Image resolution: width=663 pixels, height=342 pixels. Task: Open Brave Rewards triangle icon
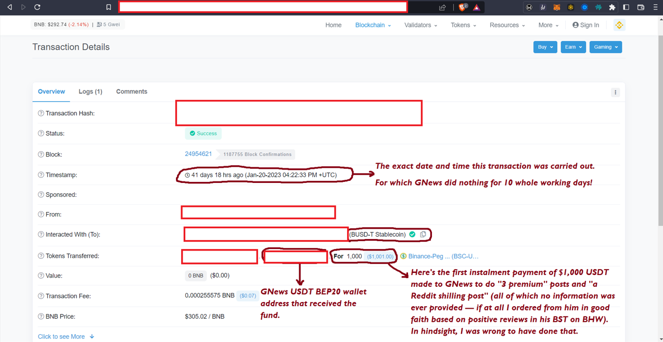pos(477,7)
